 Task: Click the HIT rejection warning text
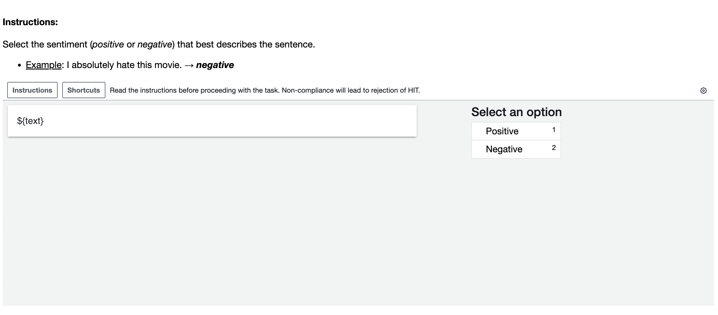[x=265, y=90]
